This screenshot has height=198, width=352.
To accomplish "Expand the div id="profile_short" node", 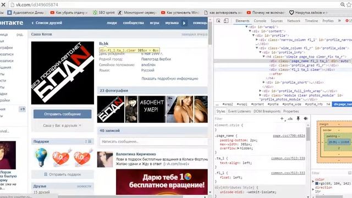I will (x=264, y=82).
